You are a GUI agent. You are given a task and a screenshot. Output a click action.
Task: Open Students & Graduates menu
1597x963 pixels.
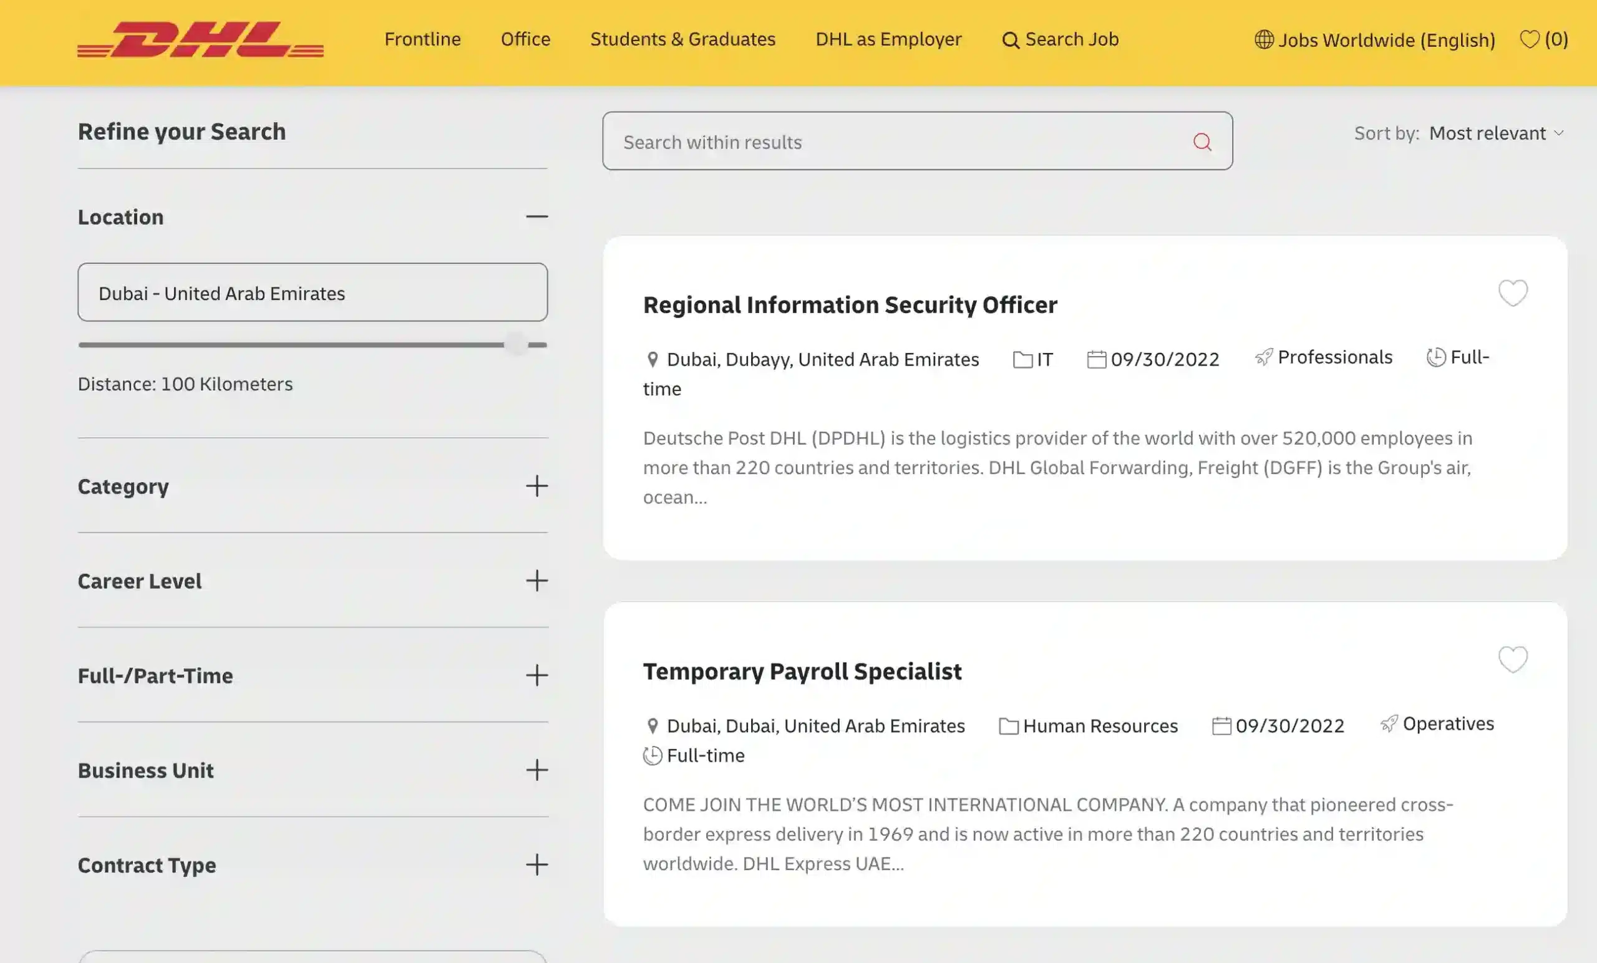coord(682,39)
